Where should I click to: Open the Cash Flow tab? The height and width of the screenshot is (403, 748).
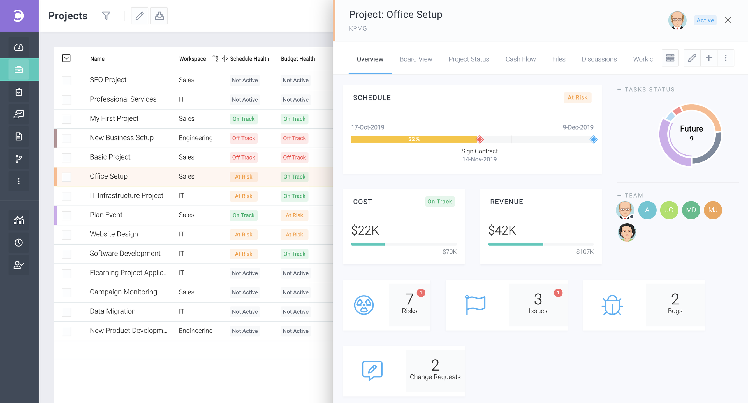coord(520,59)
